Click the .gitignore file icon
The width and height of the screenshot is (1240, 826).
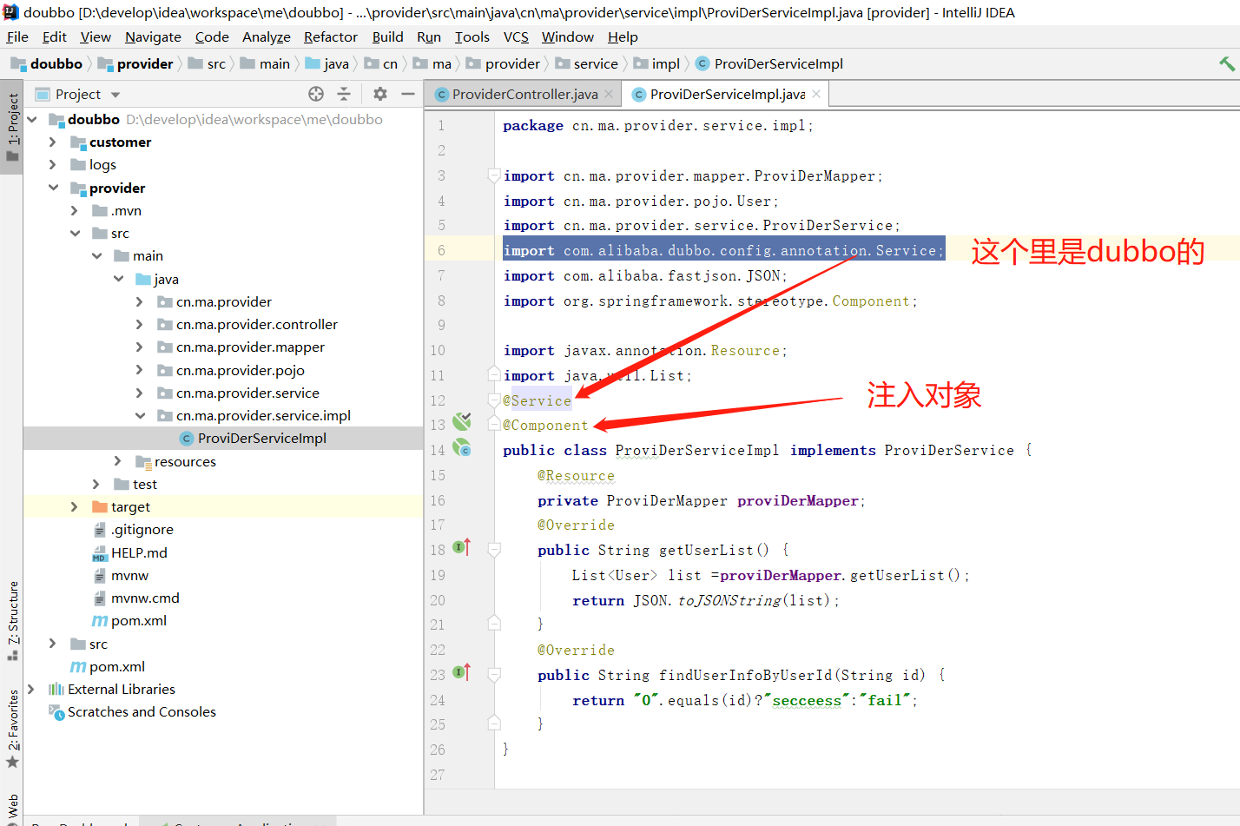(x=100, y=530)
